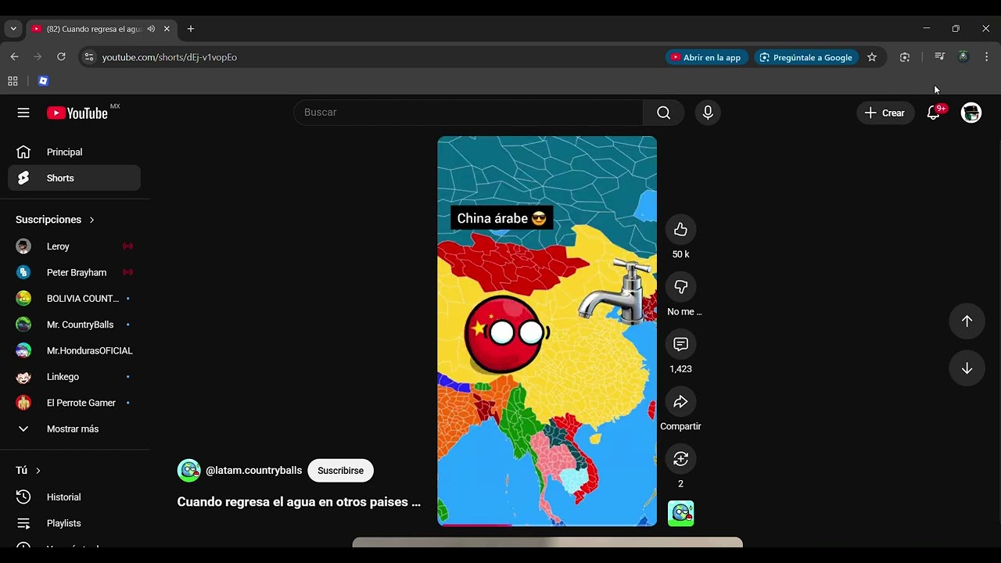Image resolution: width=1001 pixels, height=563 pixels.
Task: Open the latam.countryballs channel avatar
Action: (x=189, y=471)
